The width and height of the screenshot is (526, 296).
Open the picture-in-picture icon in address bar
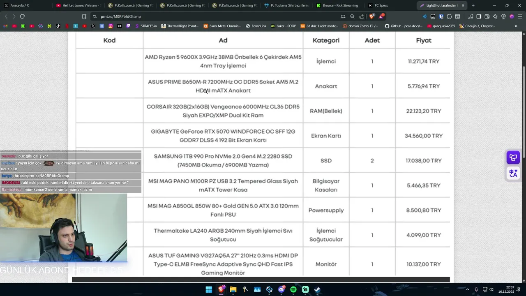pyautogui.click(x=343, y=16)
